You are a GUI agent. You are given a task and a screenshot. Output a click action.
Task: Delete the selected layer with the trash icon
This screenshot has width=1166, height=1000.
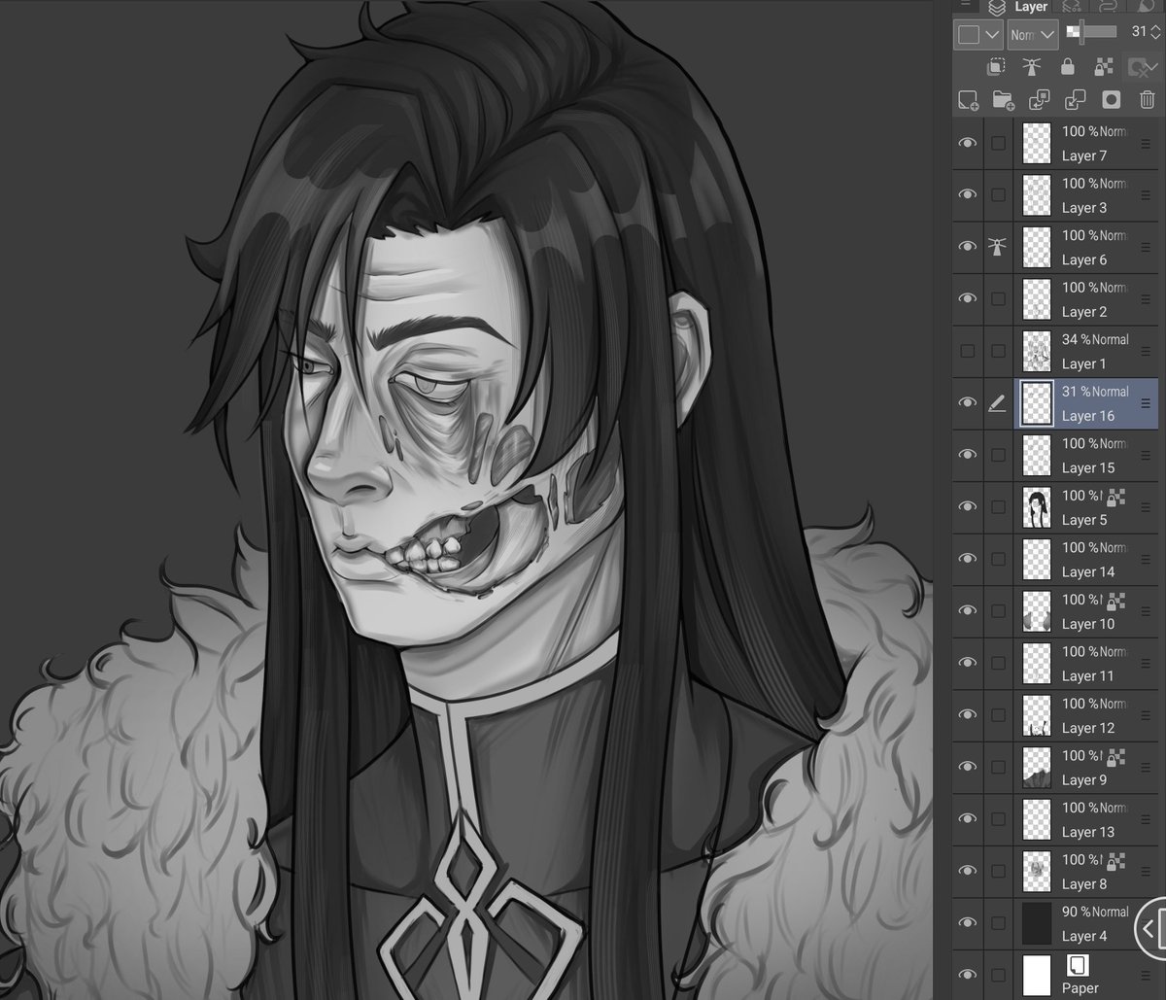coord(1147,100)
